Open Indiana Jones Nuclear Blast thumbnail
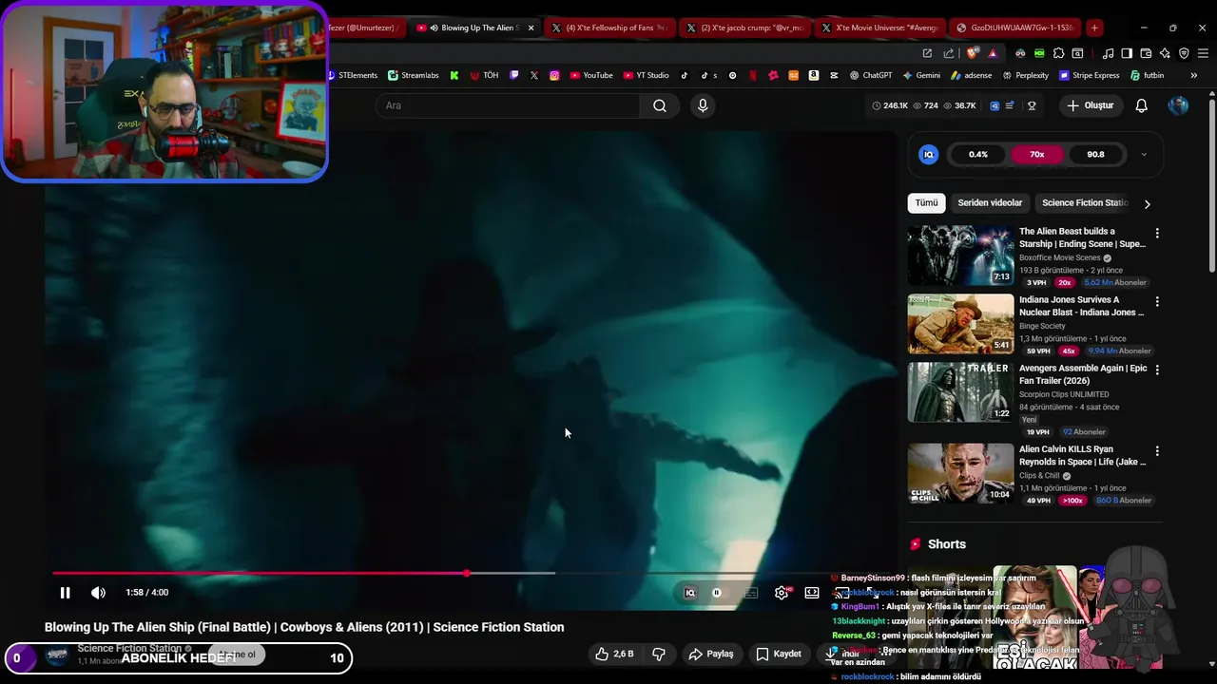Image resolution: width=1217 pixels, height=684 pixels. coord(960,324)
